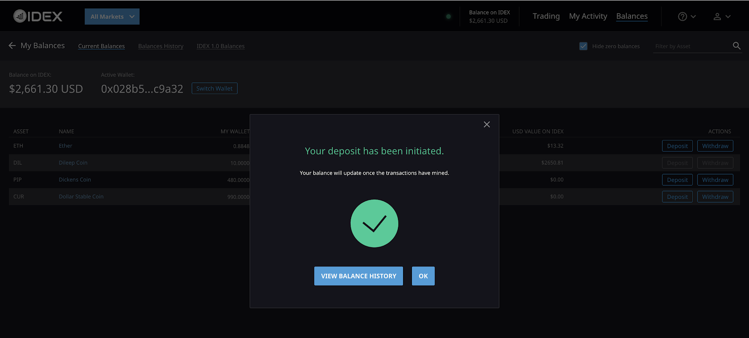Click the ETH asset symbol
Screen dimensions: 749x338
(x=18, y=146)
